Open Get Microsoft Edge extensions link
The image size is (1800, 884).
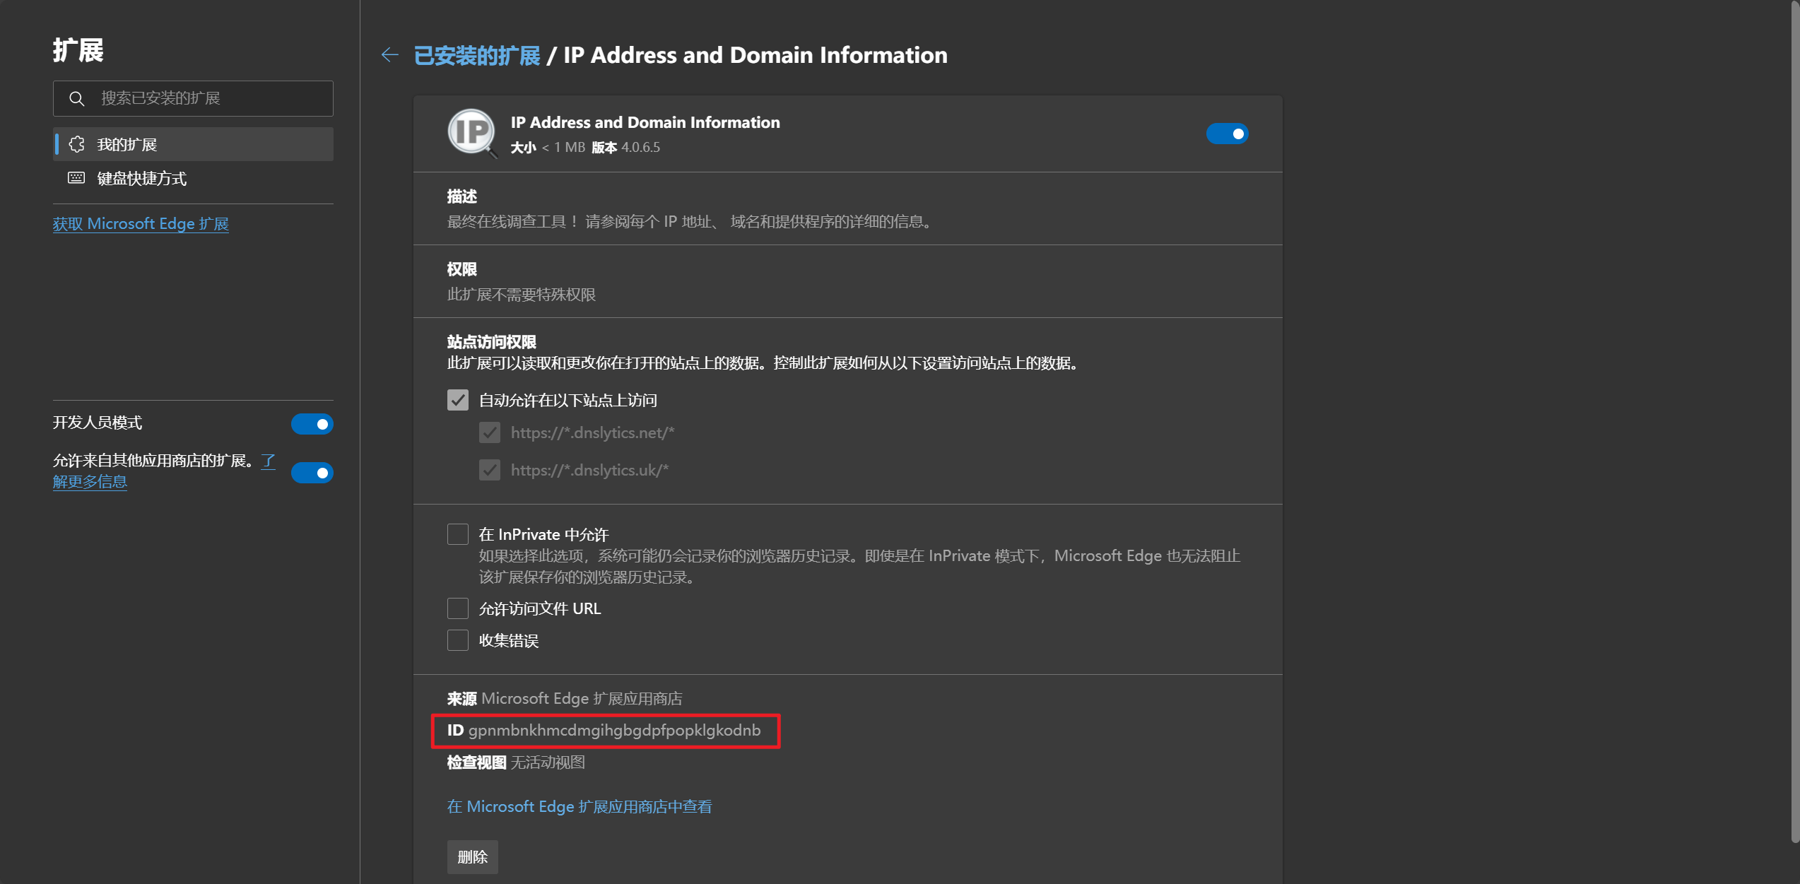point(141,224)
